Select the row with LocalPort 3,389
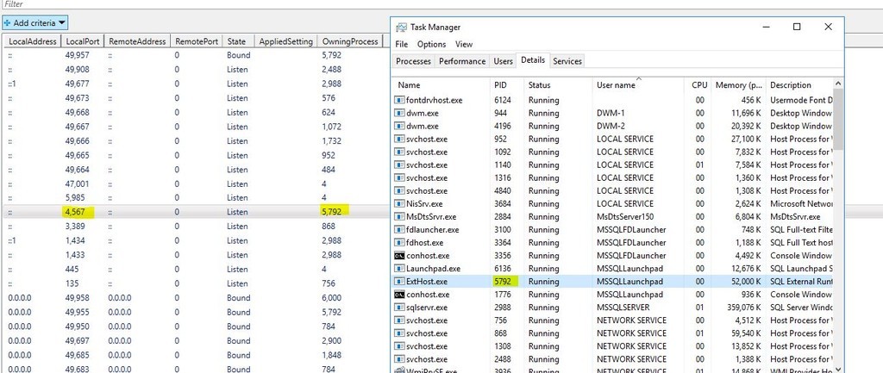The height and width of the screenshot is (373, 883). pyautogui.click(x=195, y=227)
